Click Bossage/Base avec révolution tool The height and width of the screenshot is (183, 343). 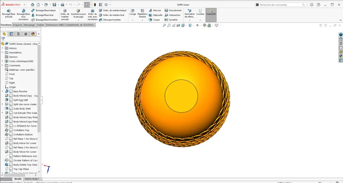(x=23, y=15)
